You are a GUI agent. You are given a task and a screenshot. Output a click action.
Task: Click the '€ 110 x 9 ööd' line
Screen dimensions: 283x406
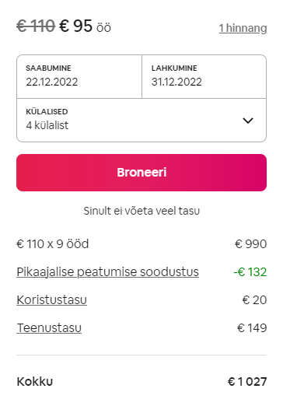click(53, 244)
